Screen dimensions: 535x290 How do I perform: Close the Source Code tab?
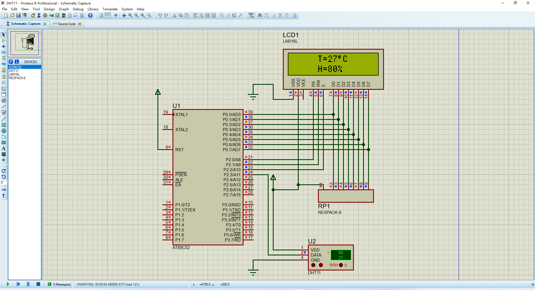point(80,24)
